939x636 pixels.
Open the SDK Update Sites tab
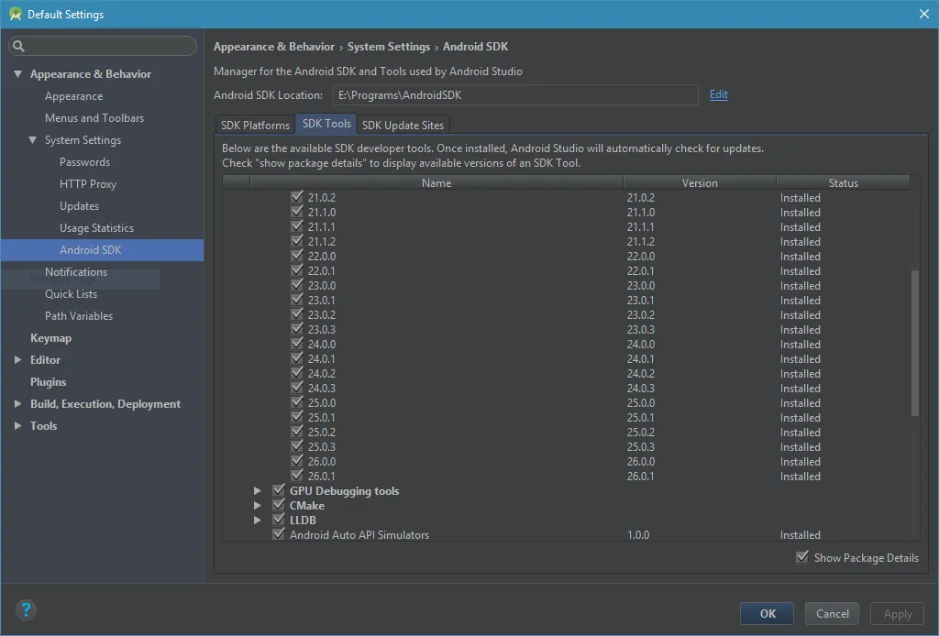403,125
